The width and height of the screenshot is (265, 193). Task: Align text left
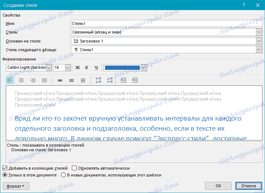(10, 80)
